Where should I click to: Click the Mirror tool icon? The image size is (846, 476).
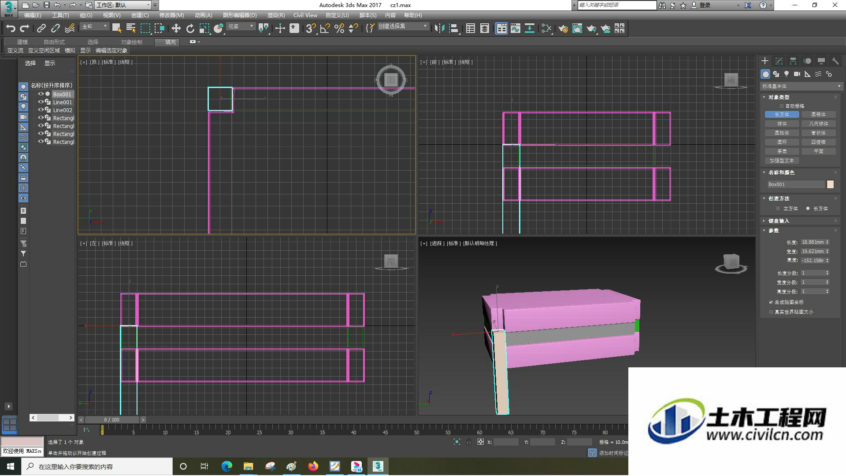coord(439,29)
